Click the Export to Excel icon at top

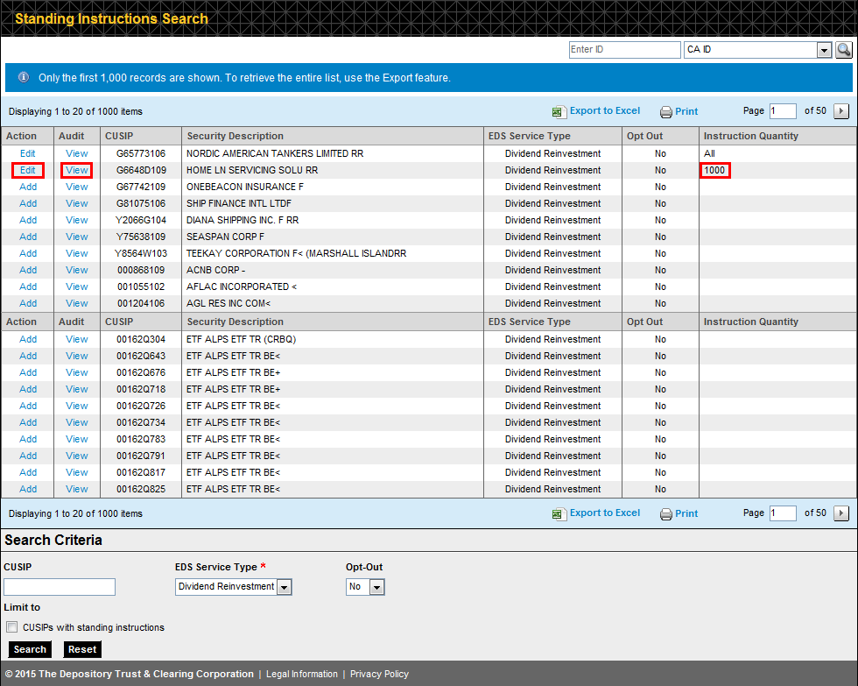pos(559,111)
